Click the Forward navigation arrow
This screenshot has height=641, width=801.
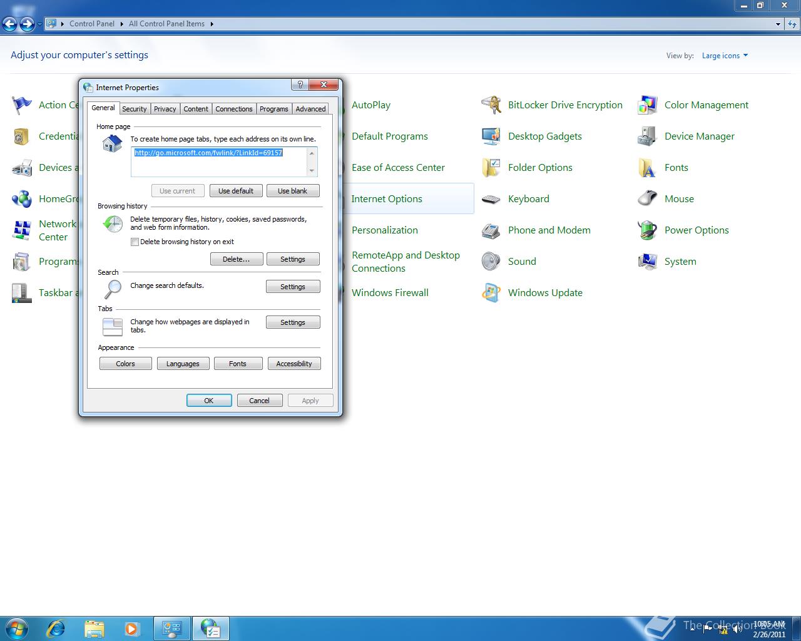tap(27, 24)
